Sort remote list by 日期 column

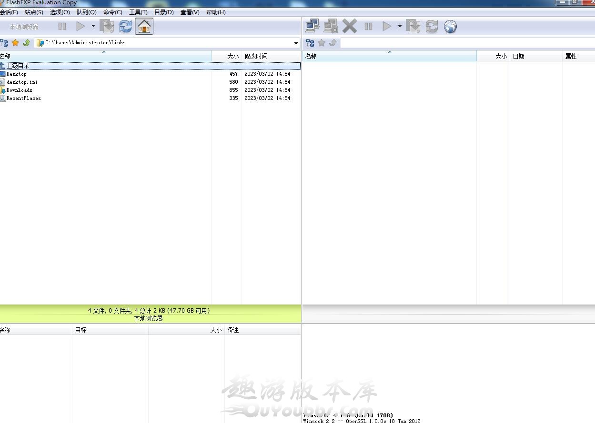[536, 56]
